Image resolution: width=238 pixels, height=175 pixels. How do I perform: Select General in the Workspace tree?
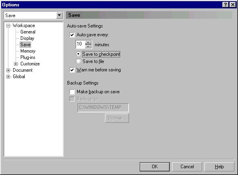28,32
